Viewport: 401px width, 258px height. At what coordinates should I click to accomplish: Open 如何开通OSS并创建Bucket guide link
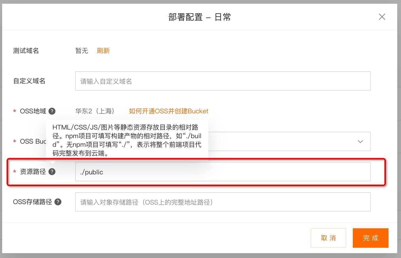click(168, 111)
